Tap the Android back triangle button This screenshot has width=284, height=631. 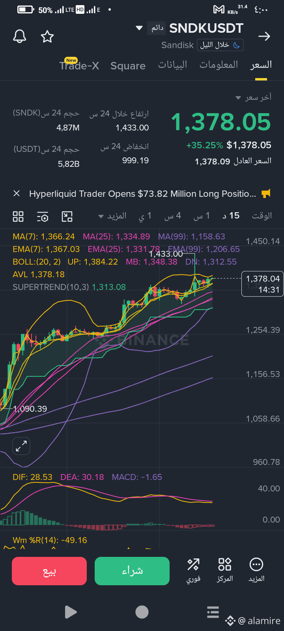(71, 612)
